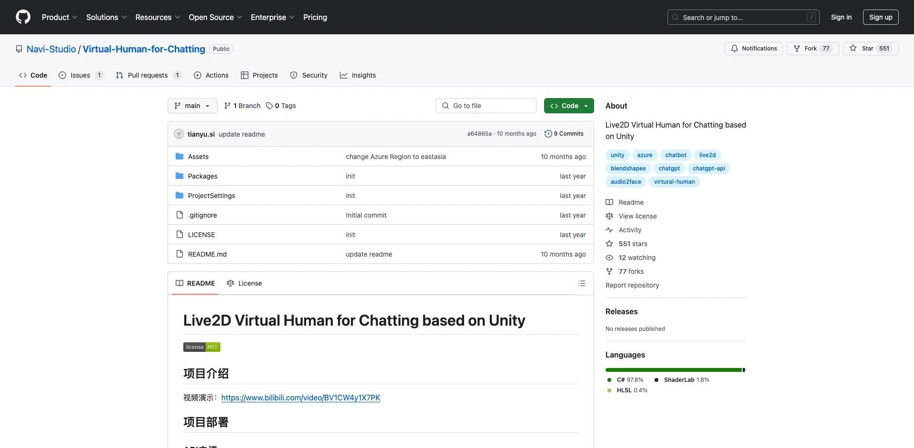Open commit a64865a hash link
Image resolution: width=914 pixels, height=448 pixels.
click(479, 134)
